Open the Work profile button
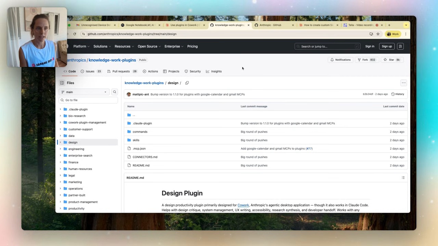Screen dimensions: 438x246 pyautogui.click(x=392, y=34)
